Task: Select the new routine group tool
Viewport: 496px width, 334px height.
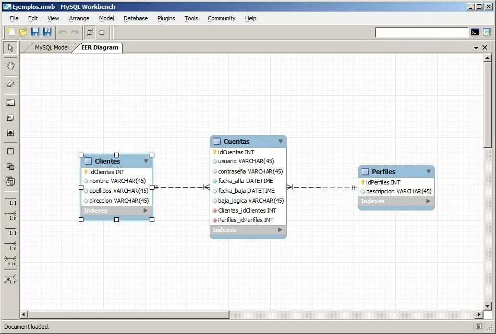Action: (x=10, y=182)
